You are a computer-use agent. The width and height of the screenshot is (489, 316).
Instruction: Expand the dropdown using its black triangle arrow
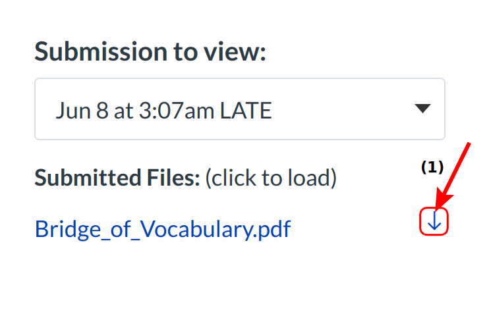pyautogui.click(x=422, y=109)
